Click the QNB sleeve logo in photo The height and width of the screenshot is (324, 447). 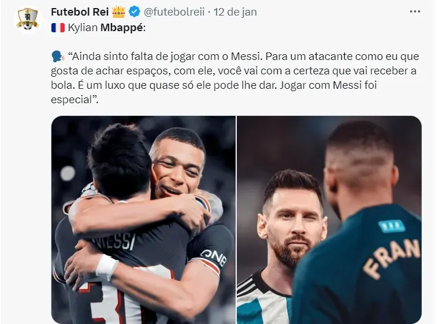tap(214, 258)
